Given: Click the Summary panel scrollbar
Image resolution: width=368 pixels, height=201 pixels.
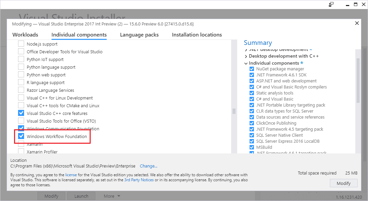Looking at the screenshot, I should pyautogui.click(x=358, y=81).
